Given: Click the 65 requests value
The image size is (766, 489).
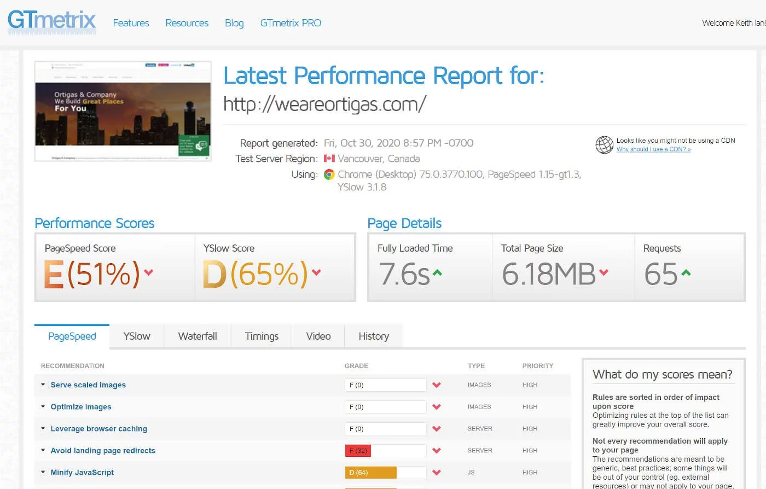Looking at the screenshot, I should point(661,274).
